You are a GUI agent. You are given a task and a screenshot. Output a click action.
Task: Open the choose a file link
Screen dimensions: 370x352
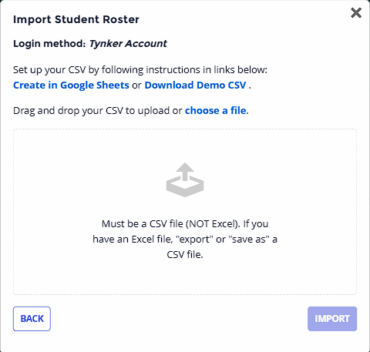[x=216, y=111]
